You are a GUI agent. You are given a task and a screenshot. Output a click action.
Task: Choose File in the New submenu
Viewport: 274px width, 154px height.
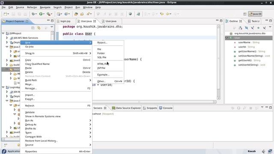108,49
